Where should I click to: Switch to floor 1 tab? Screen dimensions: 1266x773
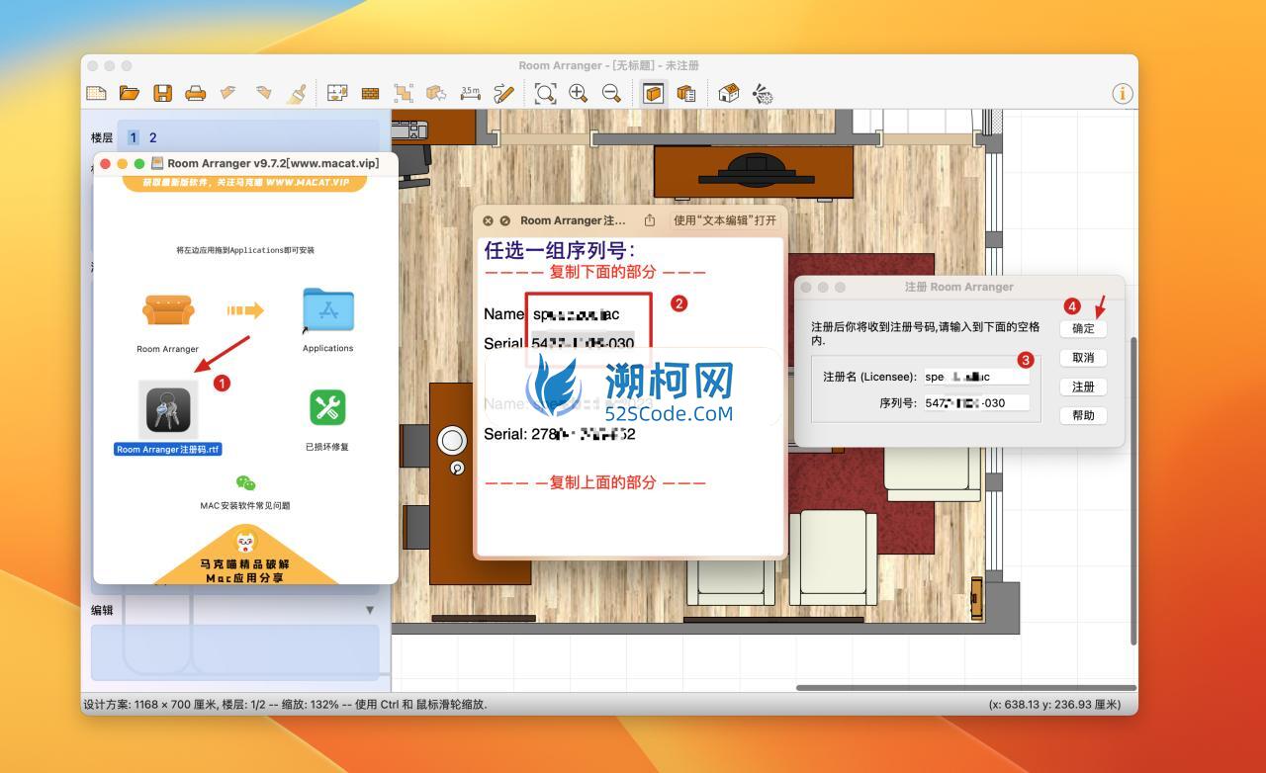click(134, 137)
